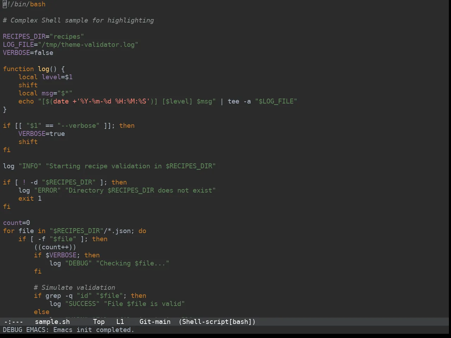Click the "Starting recipe validation in $RECIPES_DIR" string
451x338 pixels.
click(x=131, y=166)
